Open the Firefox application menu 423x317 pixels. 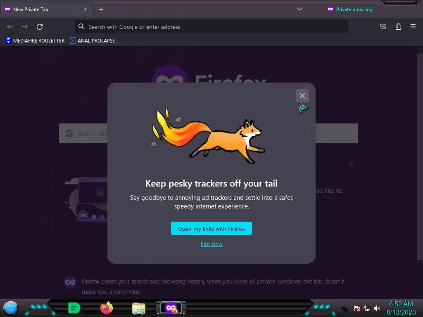pyautogui.click(x=413, y=26)
